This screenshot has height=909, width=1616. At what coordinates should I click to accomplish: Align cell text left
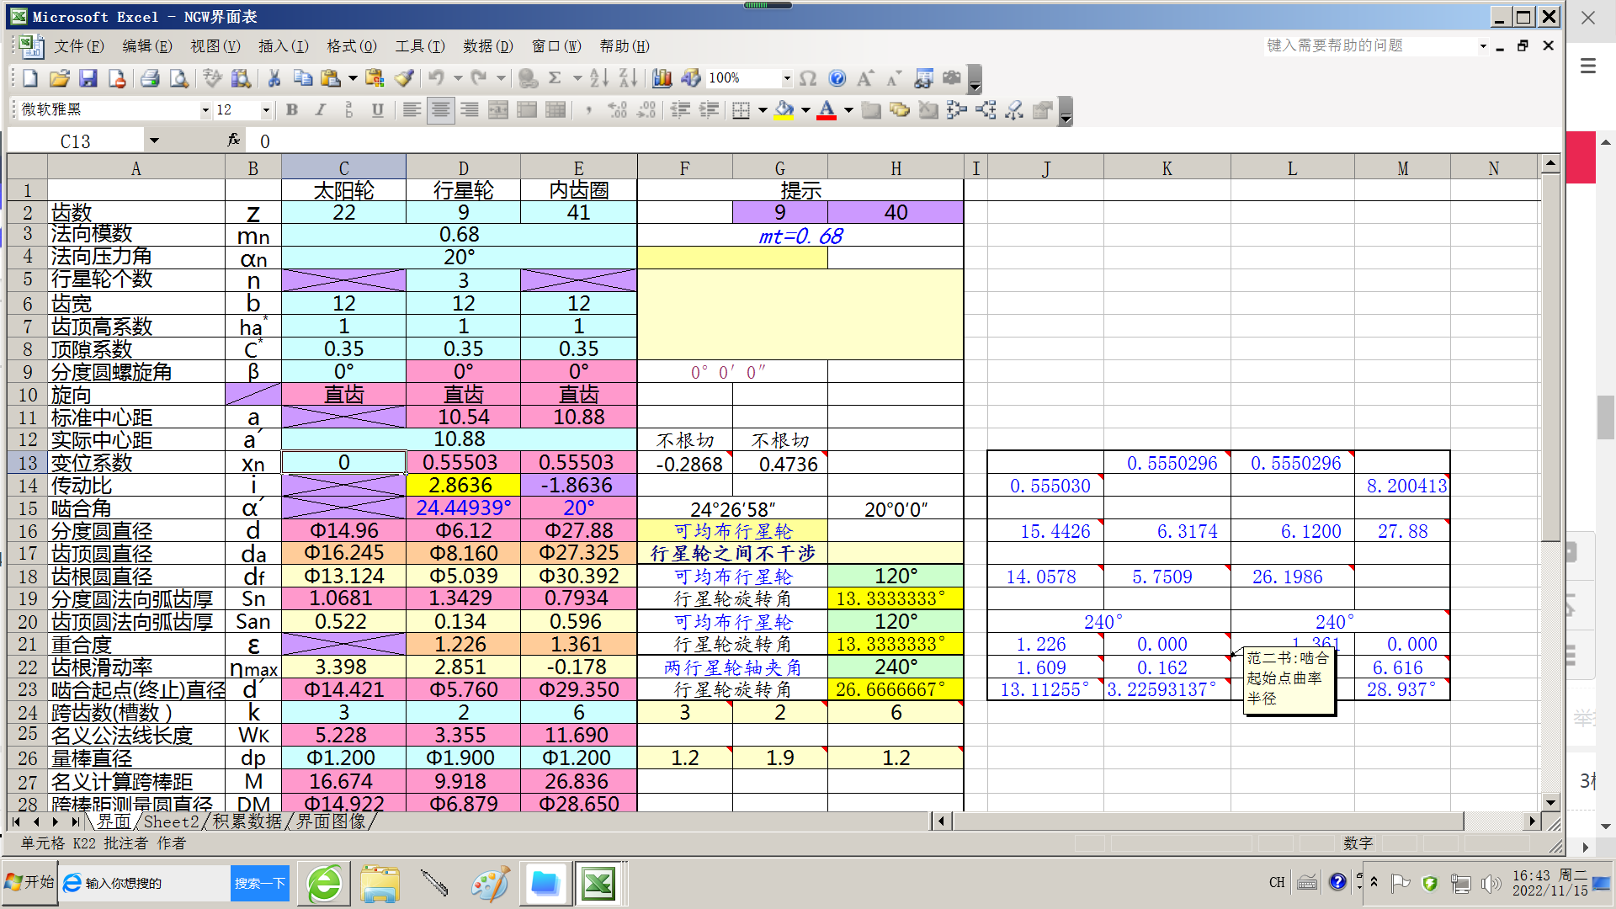[x=412, y=110]
